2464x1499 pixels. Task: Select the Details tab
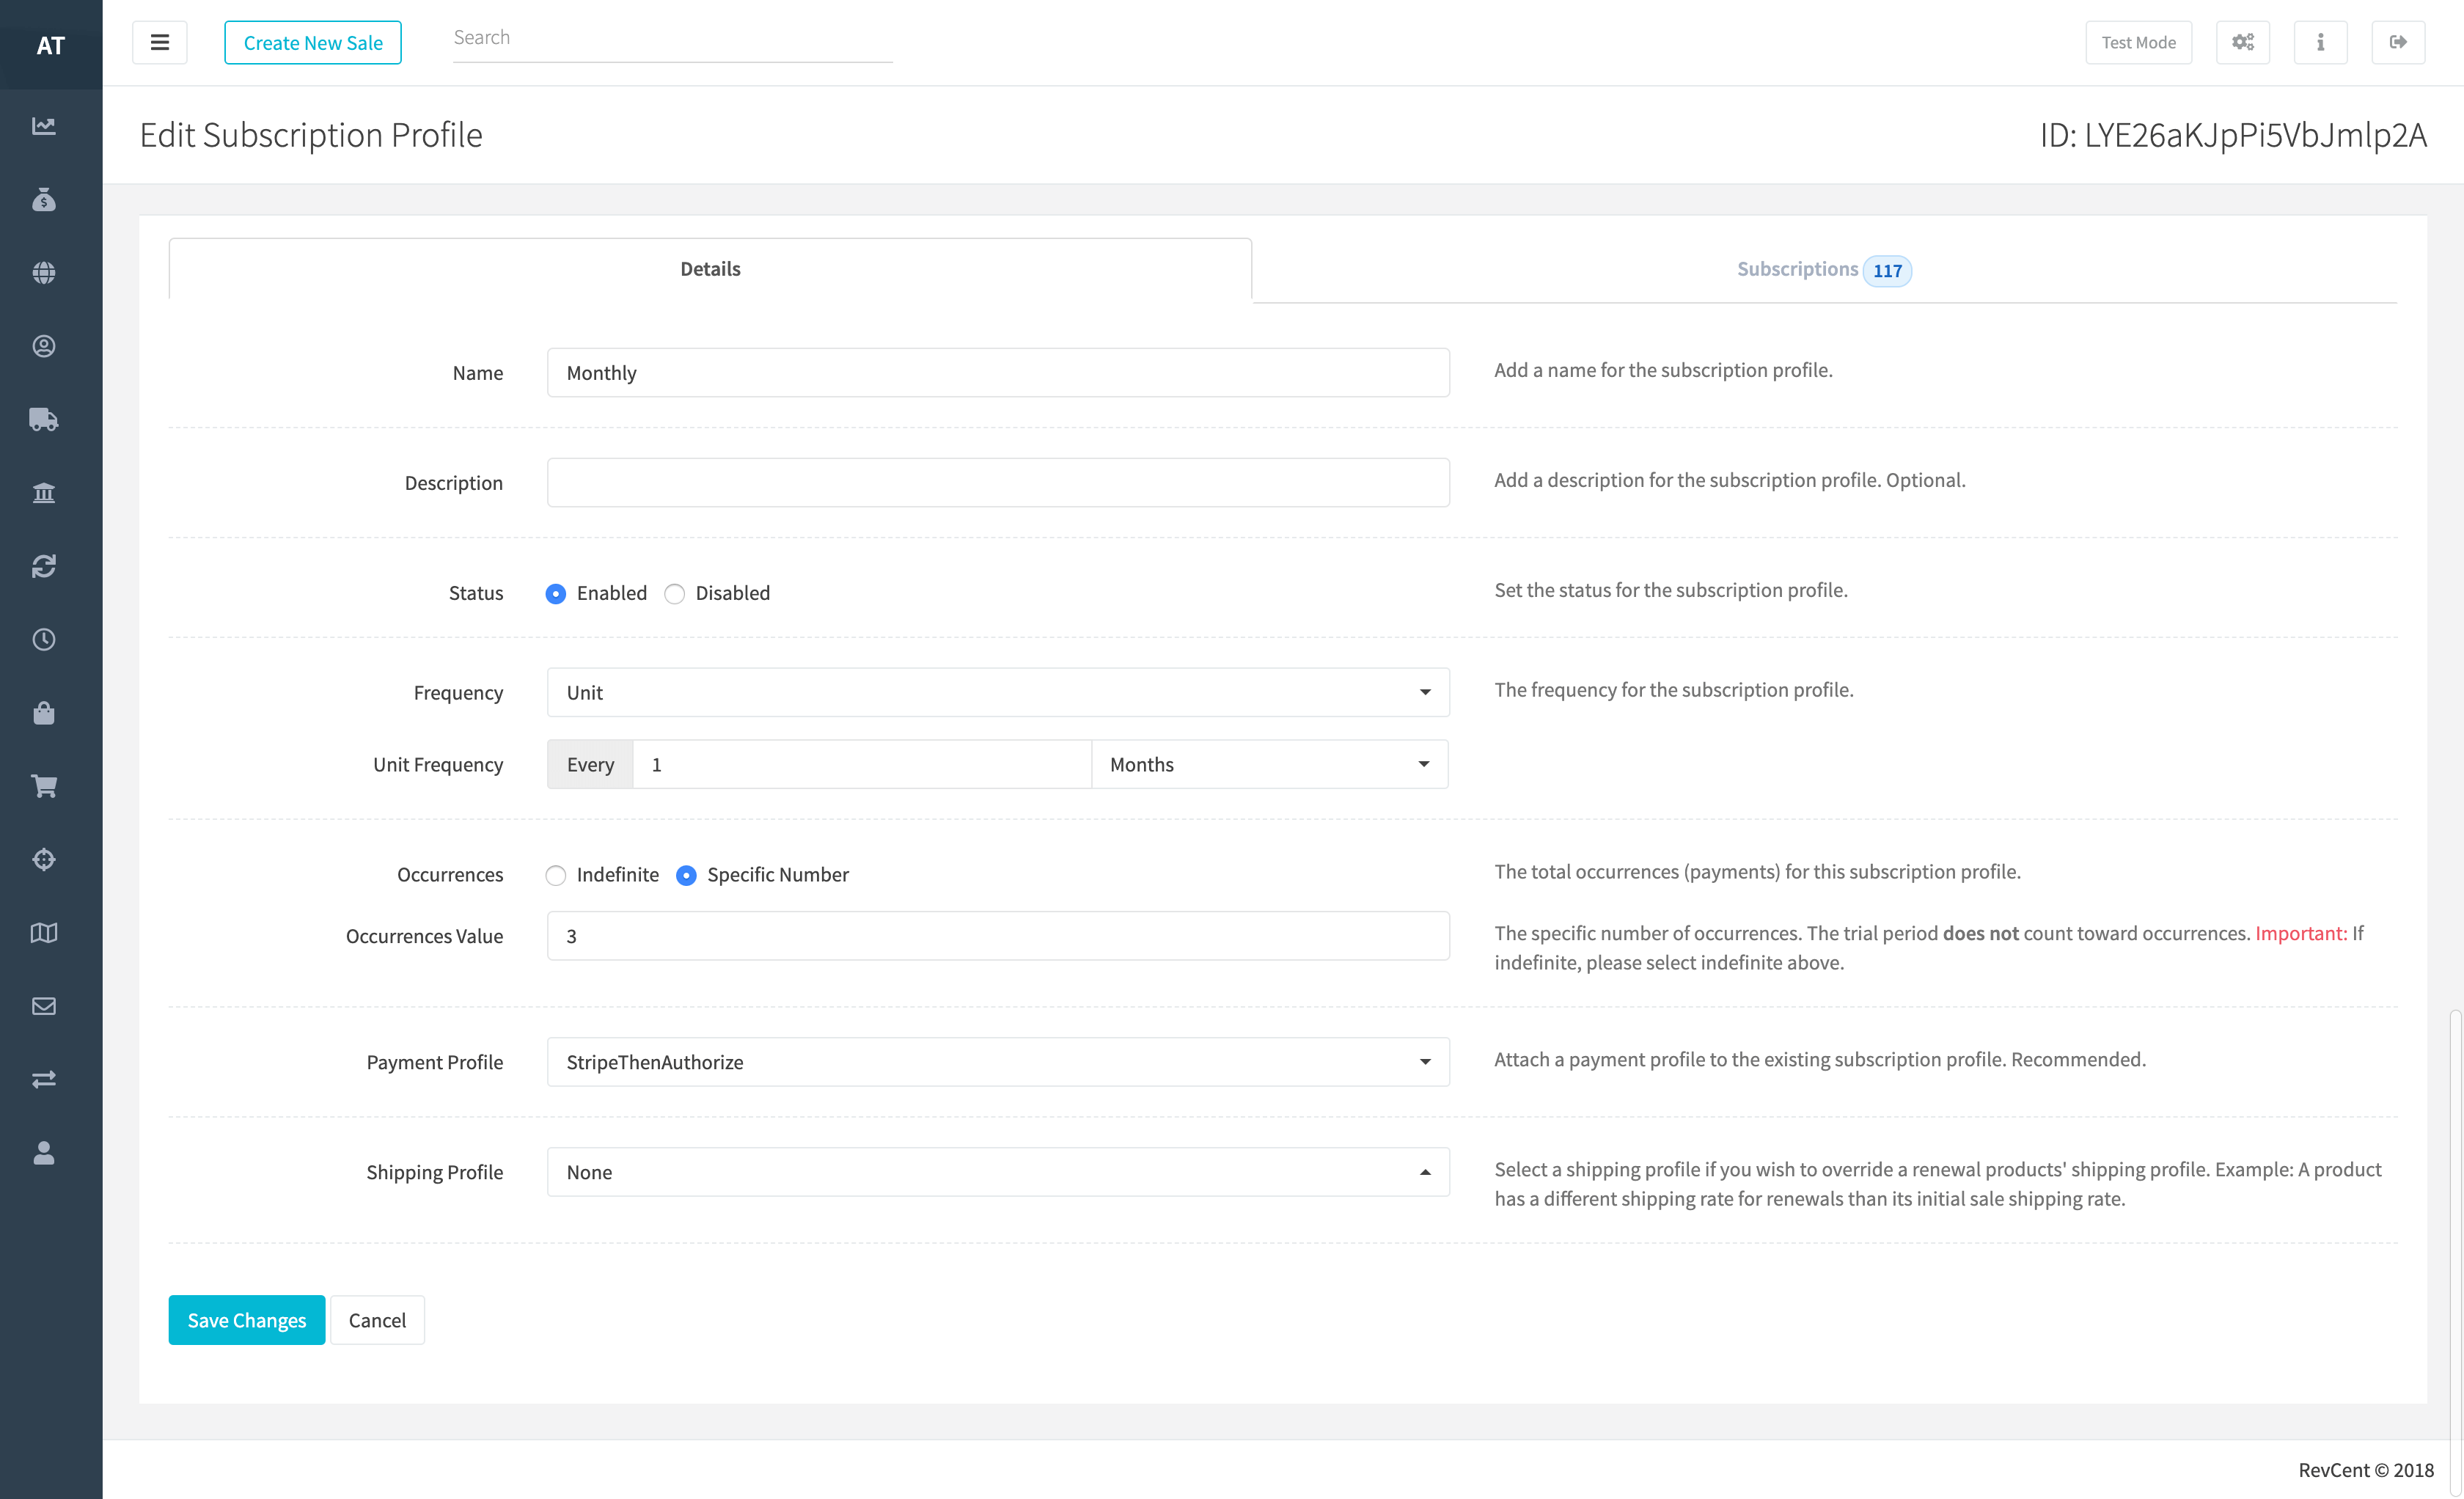[x=710, y=269]
